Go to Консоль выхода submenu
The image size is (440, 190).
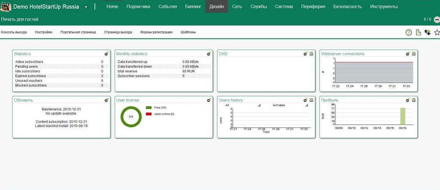coord(14,32)
